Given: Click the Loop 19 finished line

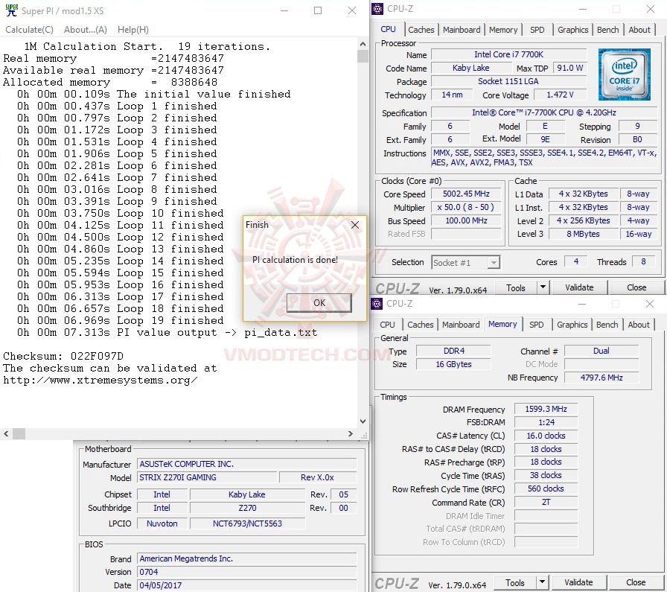Looking at the screenshot, I should point(121,320).
